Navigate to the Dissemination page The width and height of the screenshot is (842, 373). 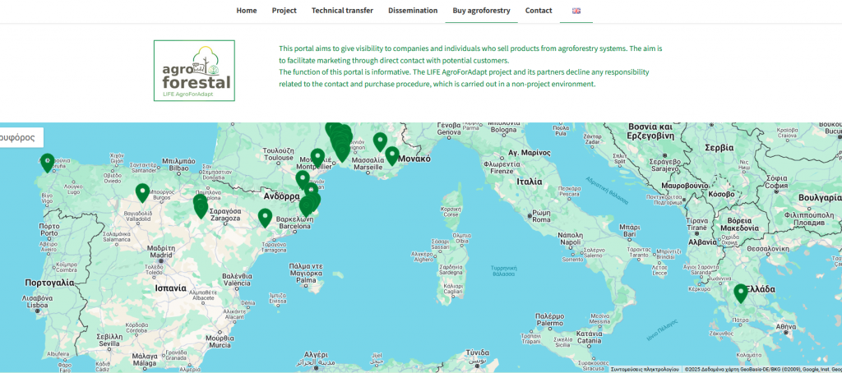tap(413, 11)
